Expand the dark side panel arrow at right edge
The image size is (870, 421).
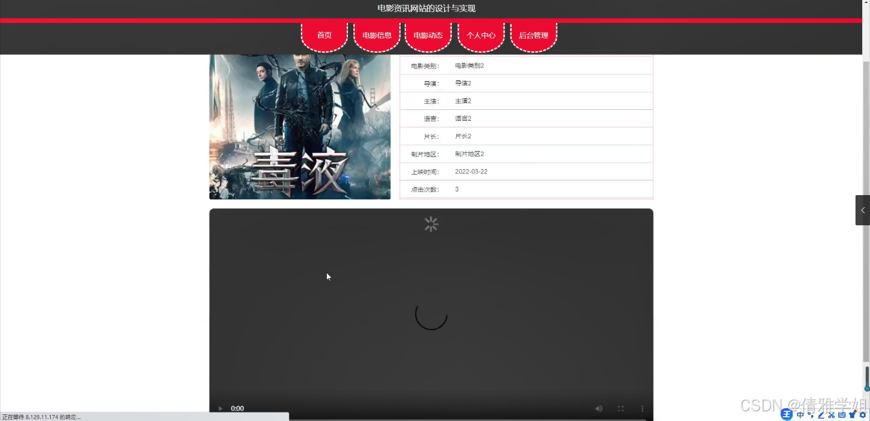point(863,210)
